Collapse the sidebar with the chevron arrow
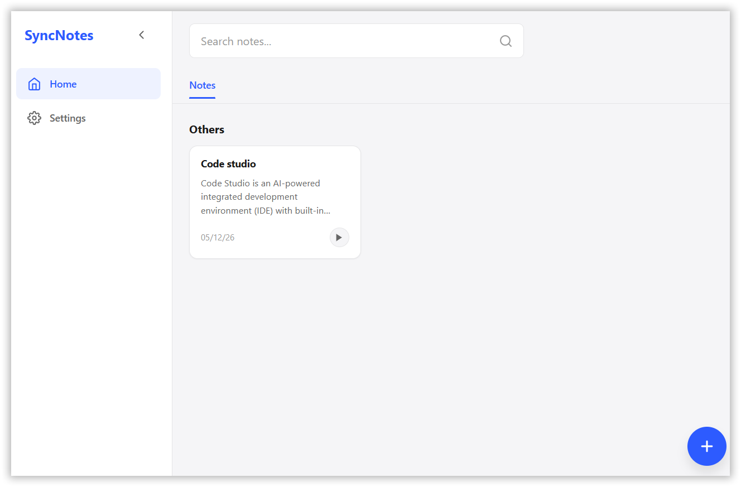Viewport: 741px width, 487px height. coord(142,35)
